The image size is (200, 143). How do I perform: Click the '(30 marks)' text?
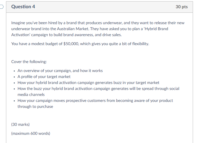21,124
